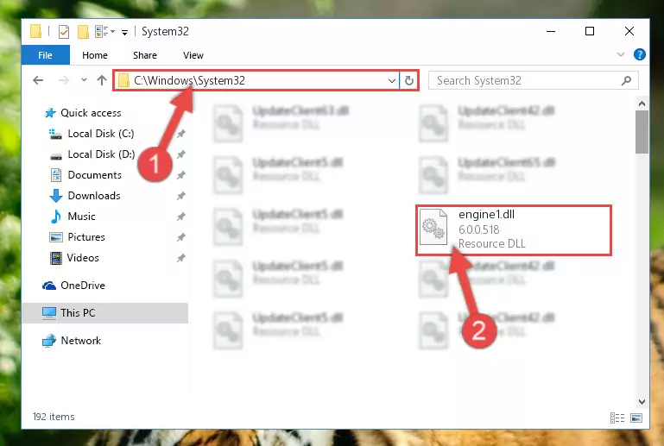Viewport: 664px width, 446px height.
Task: Click the Videos film icon in sidebar
Action: point(56,258)
